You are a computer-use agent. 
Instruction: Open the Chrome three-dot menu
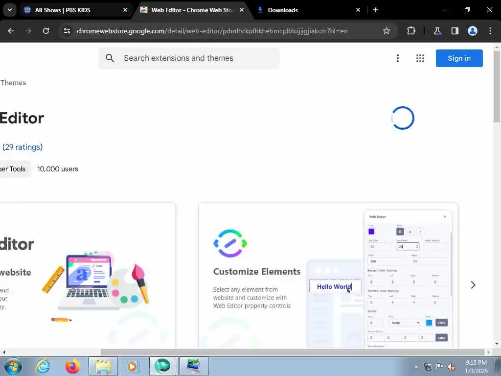coord(490,31)
